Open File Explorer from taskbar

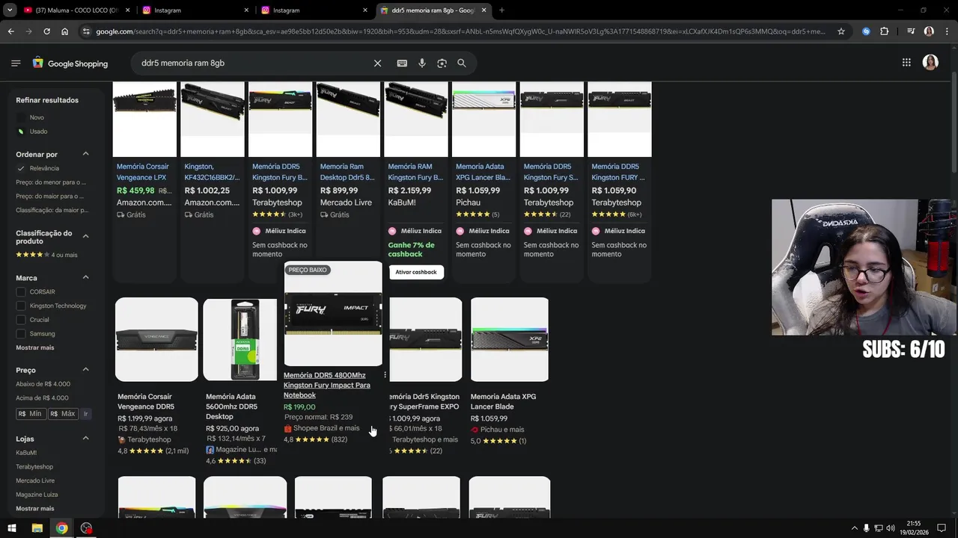point(37,528)
